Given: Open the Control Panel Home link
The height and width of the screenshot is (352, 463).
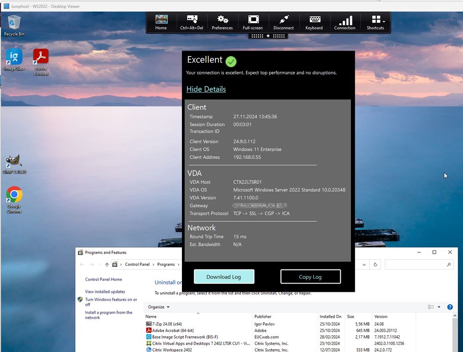Looking at the screenshot, I should pos(104,279).
